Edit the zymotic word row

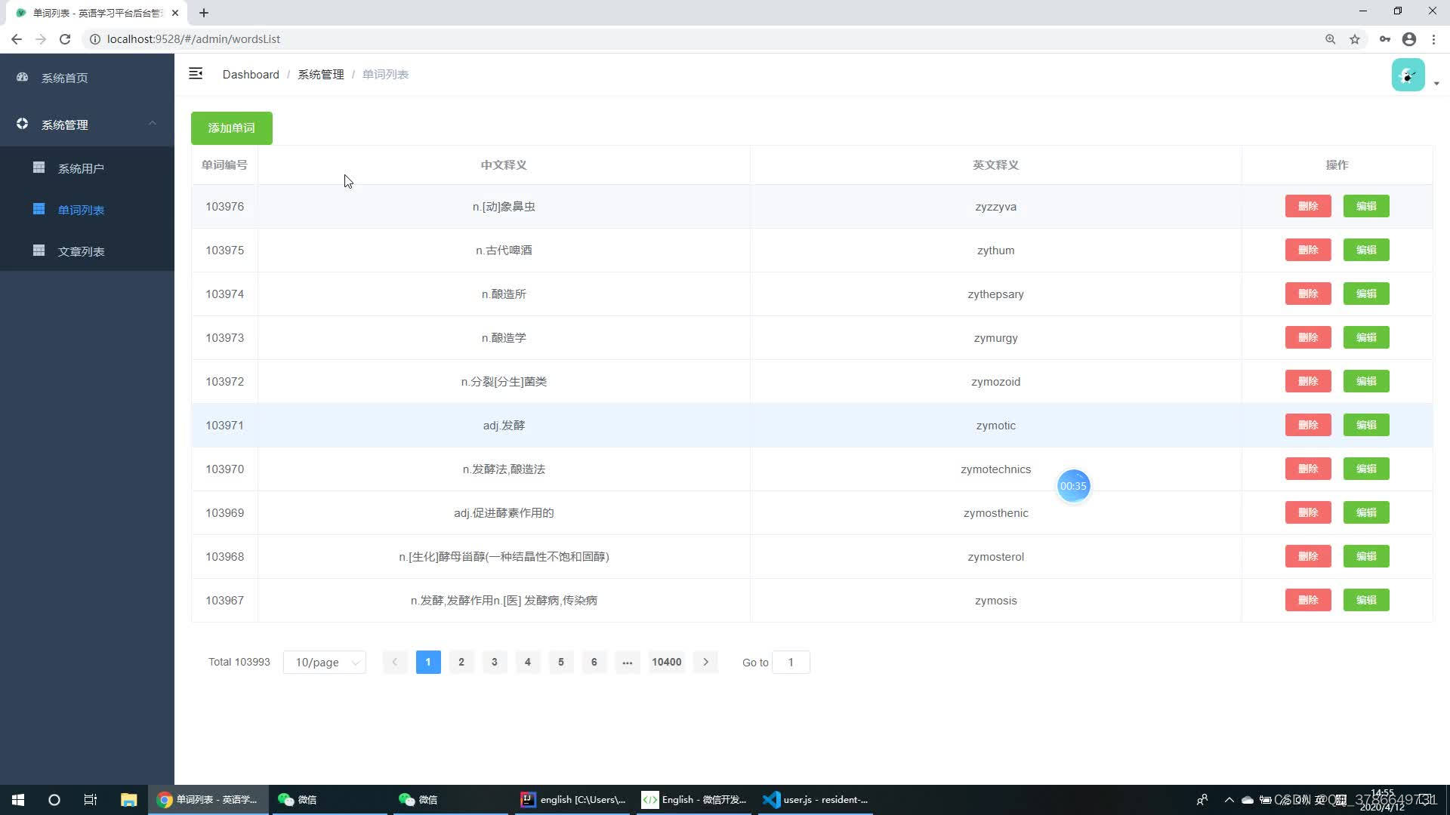(x=1366, y=425)
